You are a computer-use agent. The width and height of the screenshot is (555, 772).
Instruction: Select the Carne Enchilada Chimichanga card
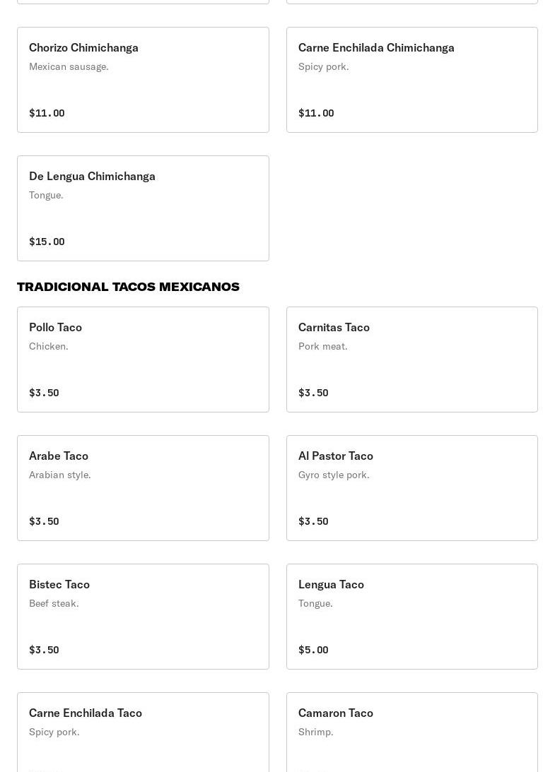[x=411, y=80]
